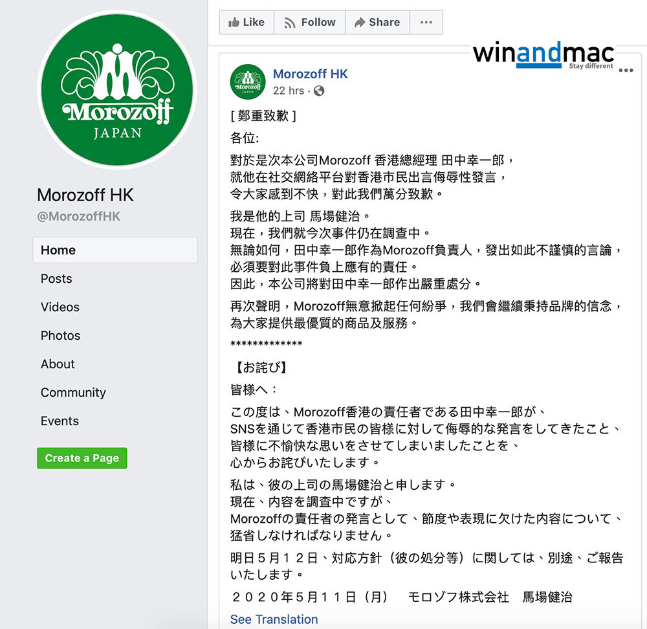Click the Like thumbs-up button
Image resolution: width=647 pixels, height=629 pixels.
247,22
